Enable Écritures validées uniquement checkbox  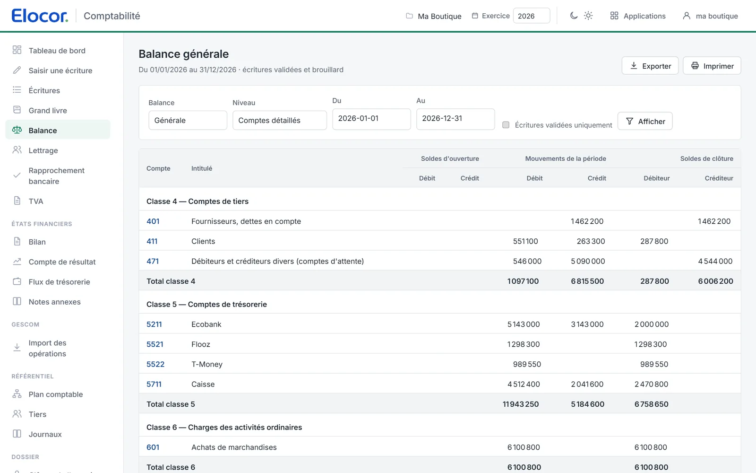[x=506, y=125]
